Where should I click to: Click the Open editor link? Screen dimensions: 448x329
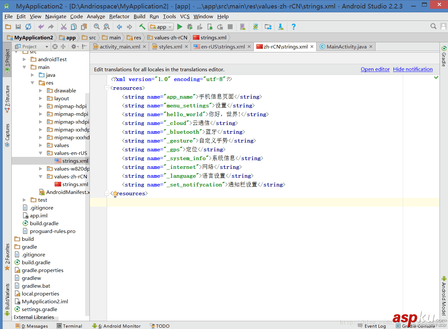point(375,69)
